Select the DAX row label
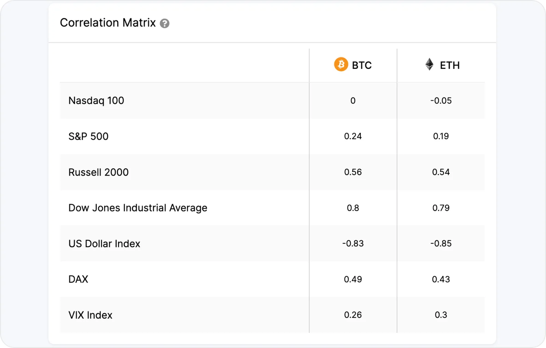The width and height of the screenshot is (546, 348). (78, 279)
